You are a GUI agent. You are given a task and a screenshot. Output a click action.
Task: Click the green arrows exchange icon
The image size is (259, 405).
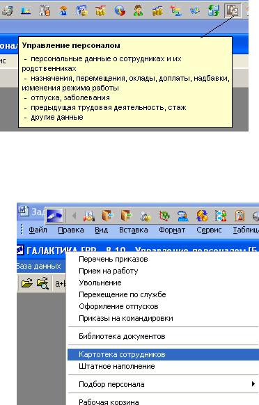pos(214,11)
